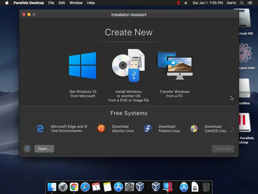Click the Continue button
The width and height of the screenshot is (258, 194).
pos(223,149)
